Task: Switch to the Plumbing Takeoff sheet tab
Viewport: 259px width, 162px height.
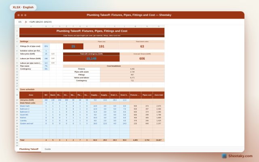Action: (x=29, y=149)
